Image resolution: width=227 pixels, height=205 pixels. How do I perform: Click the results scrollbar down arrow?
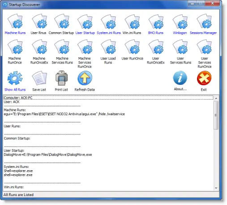point(216,188)
